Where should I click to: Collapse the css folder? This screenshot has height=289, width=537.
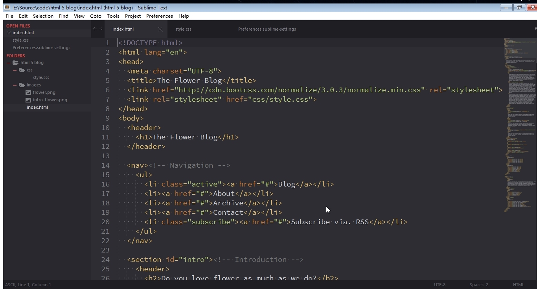15,70
